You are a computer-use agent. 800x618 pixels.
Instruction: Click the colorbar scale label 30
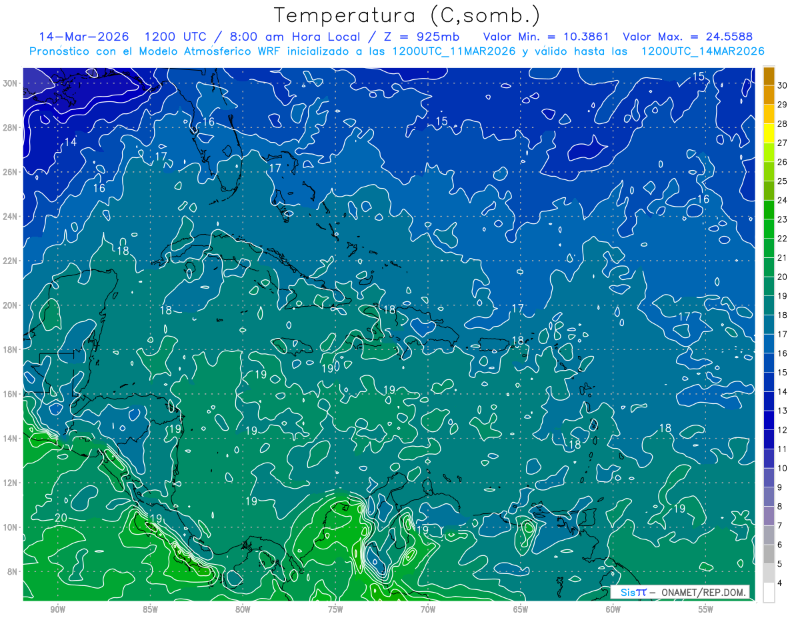(x=783, y=85)
